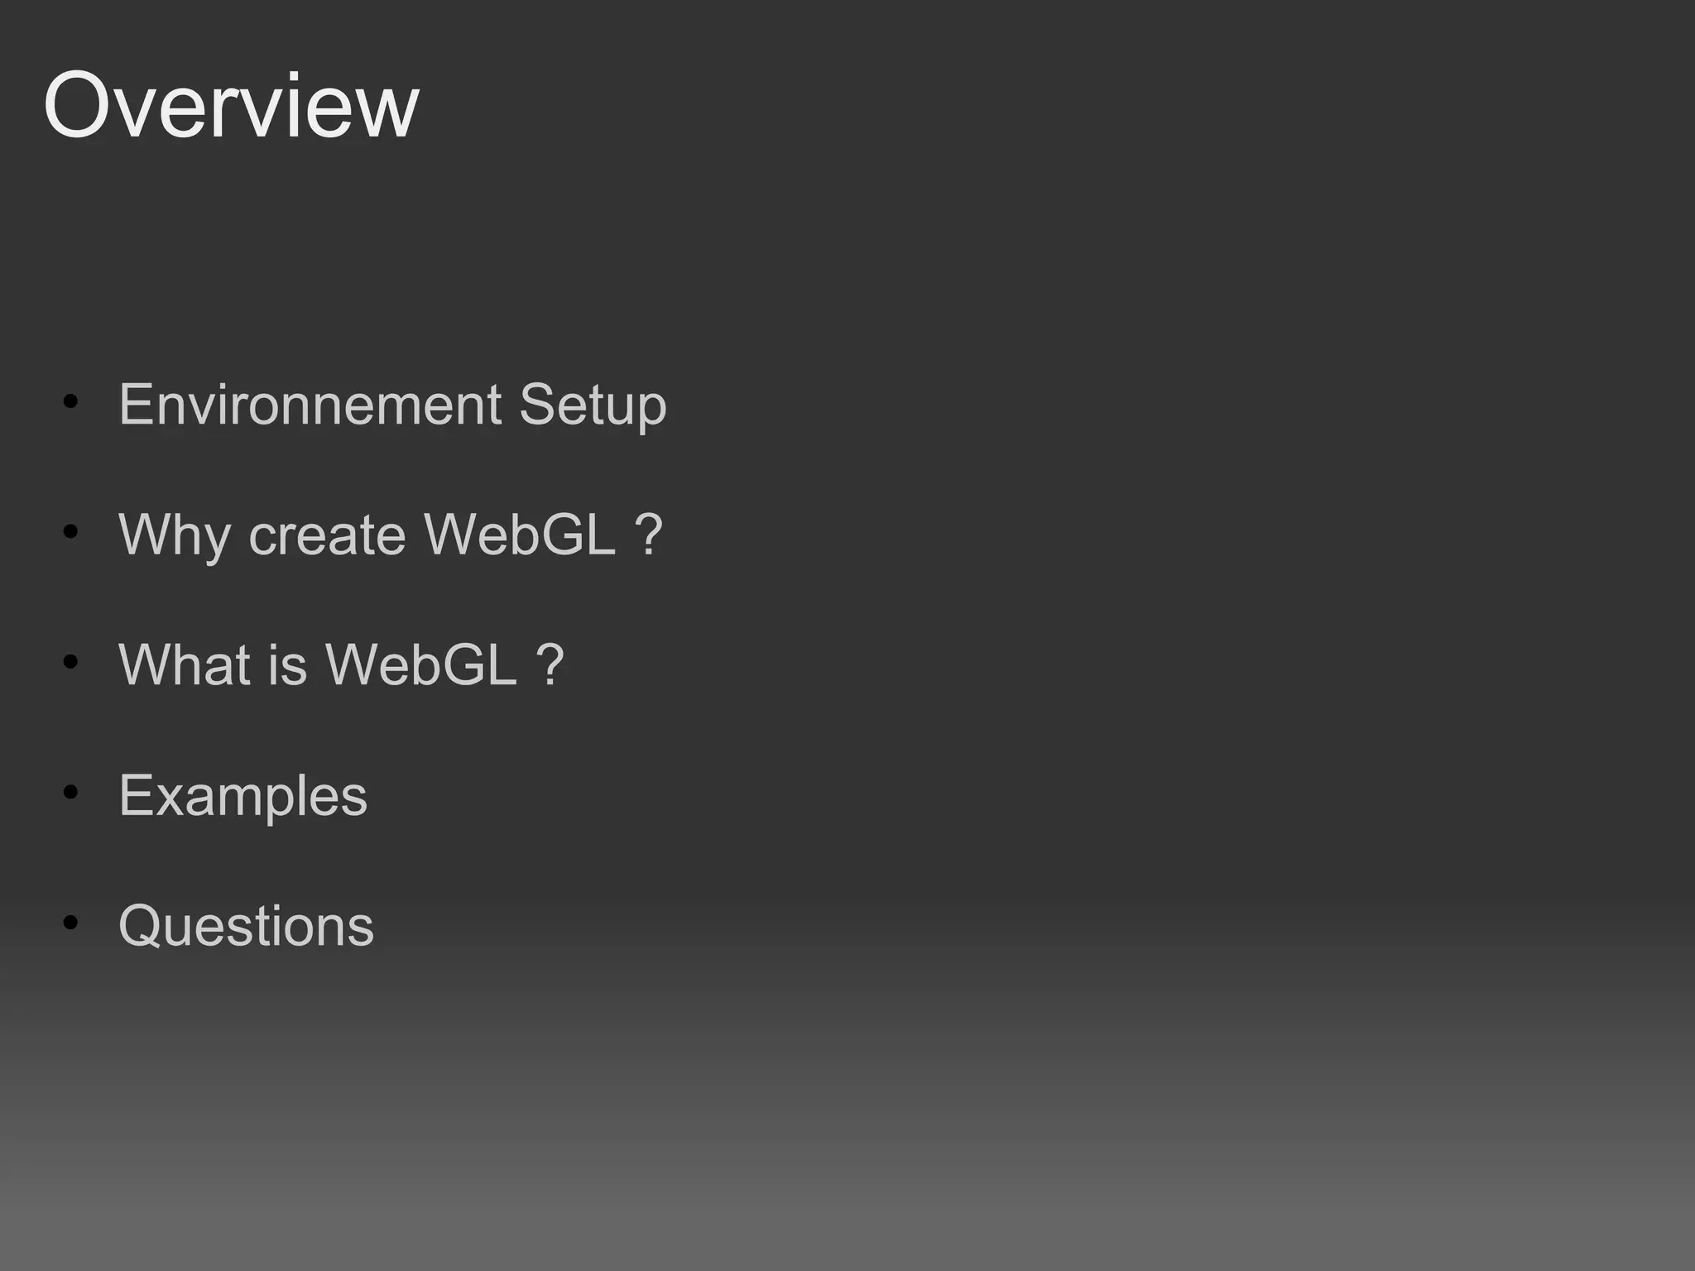Click the word Setup in first bullet
1695x1271 pixels.
point(593,407)
